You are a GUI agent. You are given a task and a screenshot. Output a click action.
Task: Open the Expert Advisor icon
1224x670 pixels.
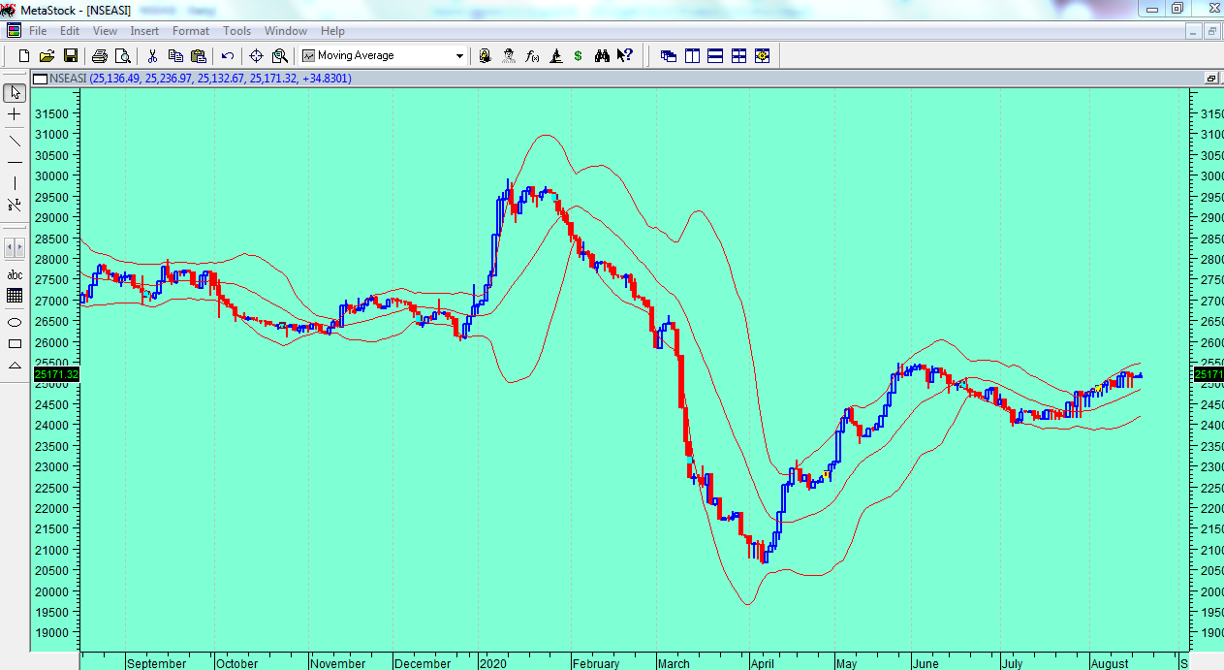[485, 56]
